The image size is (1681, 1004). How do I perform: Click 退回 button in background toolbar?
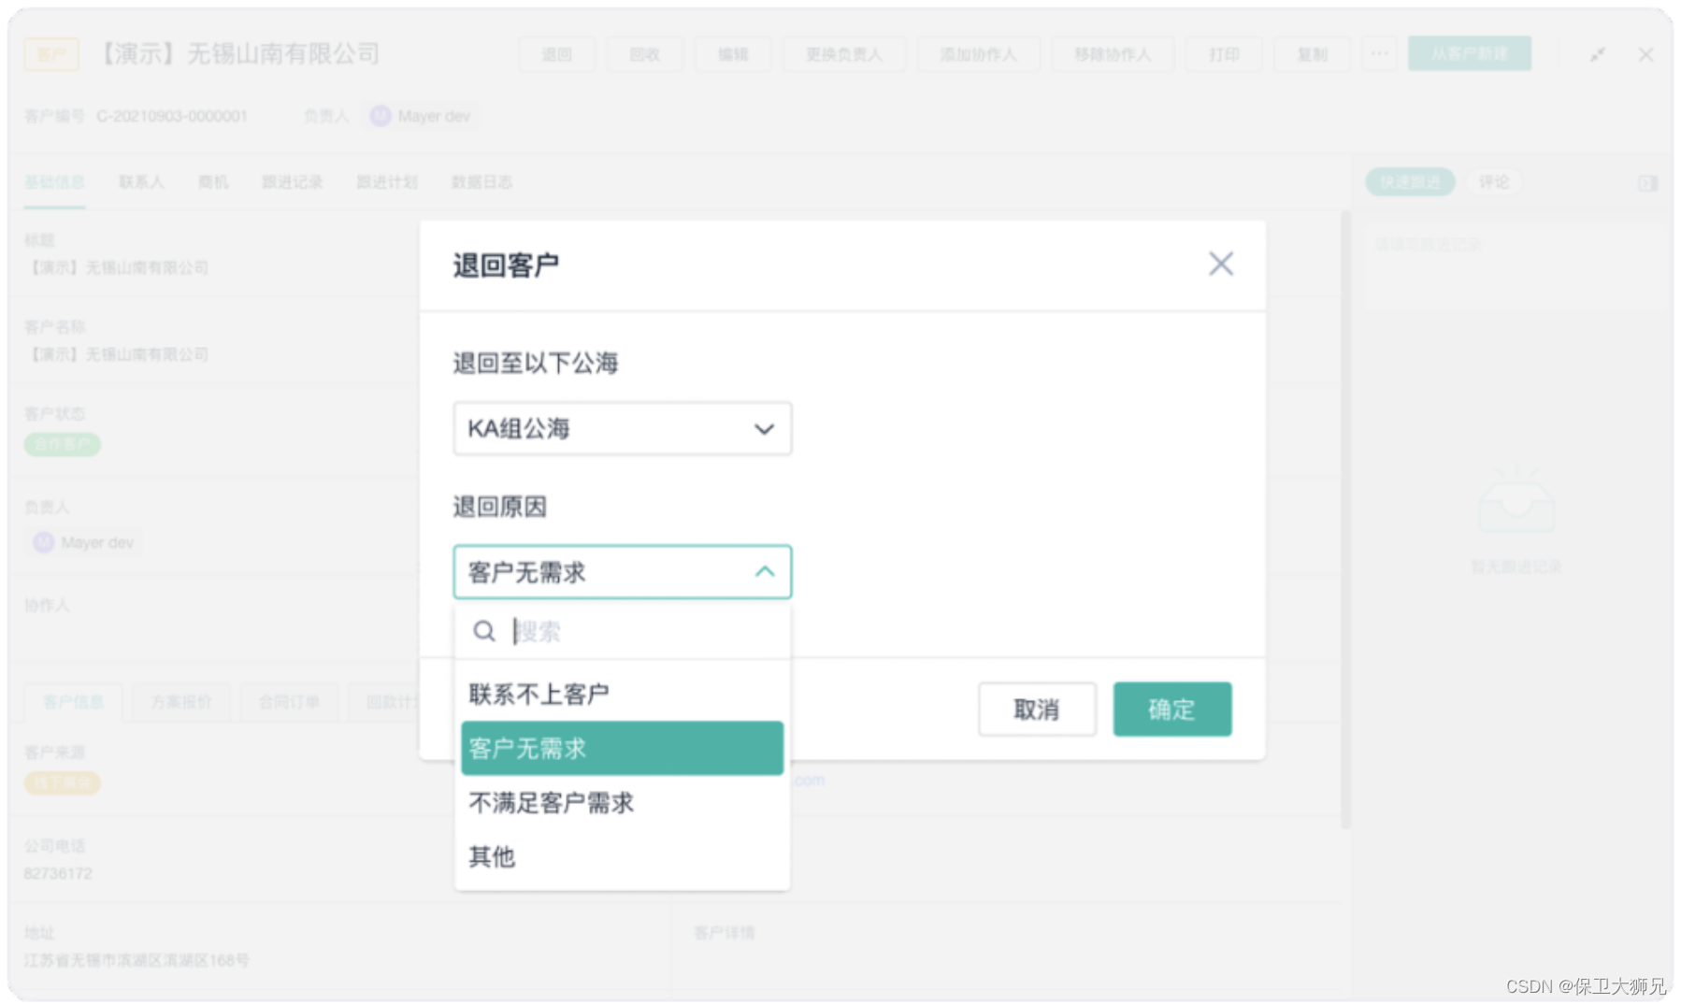[x=557, y=54]
